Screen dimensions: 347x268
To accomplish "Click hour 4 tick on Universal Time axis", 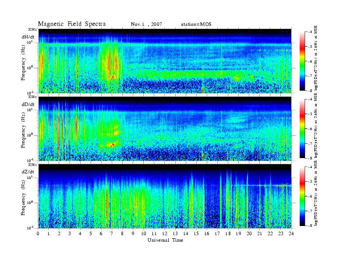I will coord(80,234).
